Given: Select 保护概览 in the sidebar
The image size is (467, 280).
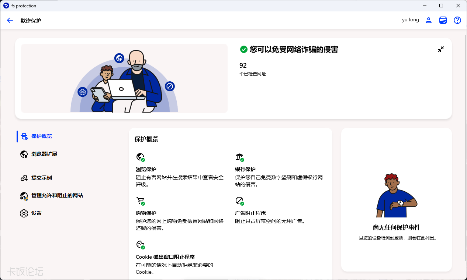Looking at the screenshot, I should coord(68,136).
